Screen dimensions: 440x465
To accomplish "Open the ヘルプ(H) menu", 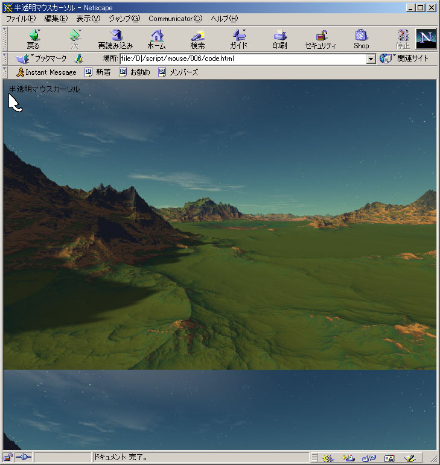I will pos(225,19).
